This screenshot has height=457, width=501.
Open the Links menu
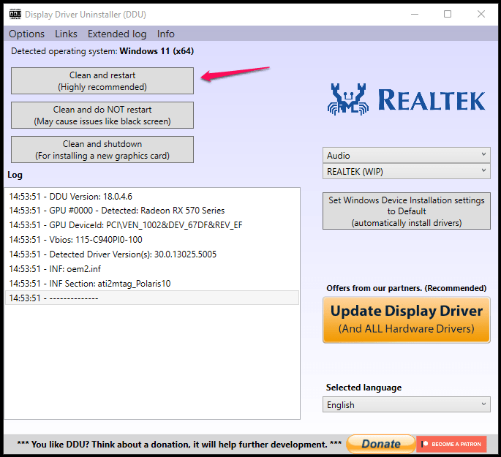tap(66, 34)
